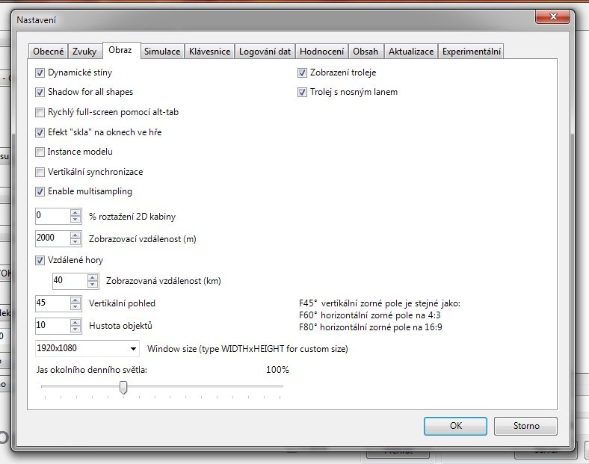The height and width of the screenshot is (464, 589).
Task: Enable Vertikální synchronizace option
Action: coord(40,172)
